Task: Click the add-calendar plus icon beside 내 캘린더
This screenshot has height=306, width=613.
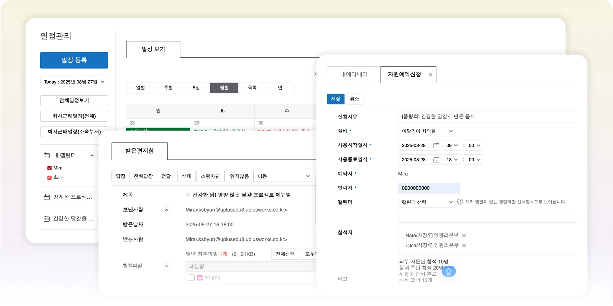Action: click(x=92, y=155)
